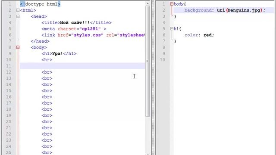The image size is (276, 155).
Task: Click line number 4 in the CSS pane margin
Action: pyautogui.click(x=164, y=23)
